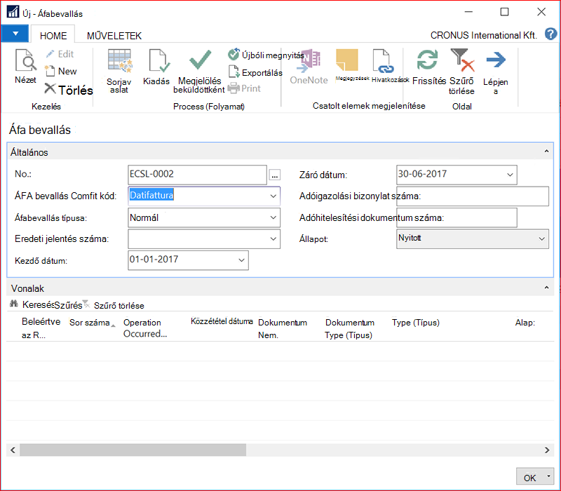
Task: Click into the No. field ECSL-0002
Action: click(x=197, y=175)
